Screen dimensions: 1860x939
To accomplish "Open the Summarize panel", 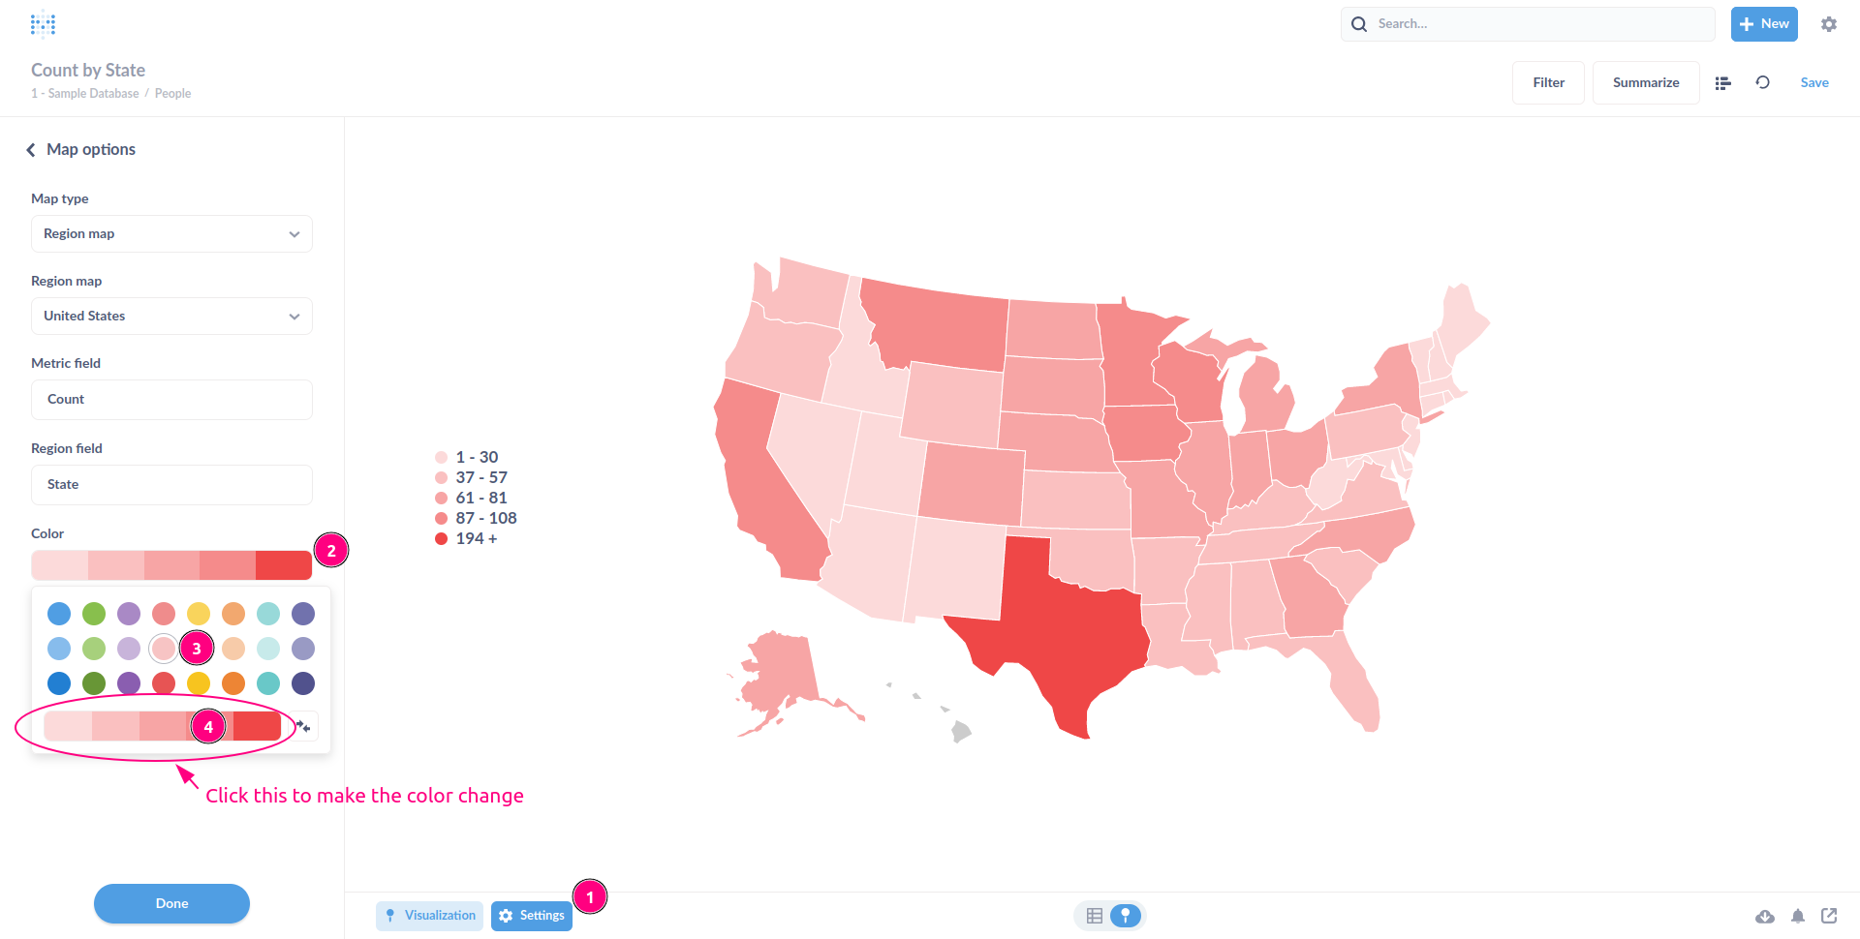I will (x=1645, y=82).
